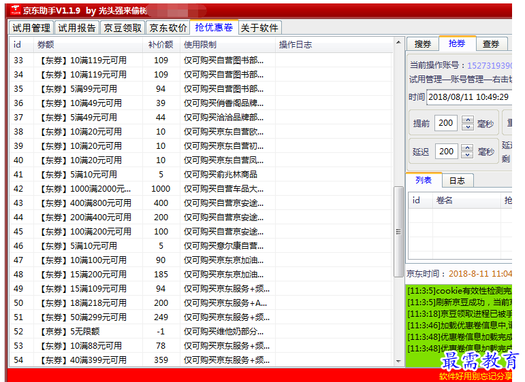Click restriction text 仅可购买前兆林商品
525x382 pixels.
tap(221, 175)
